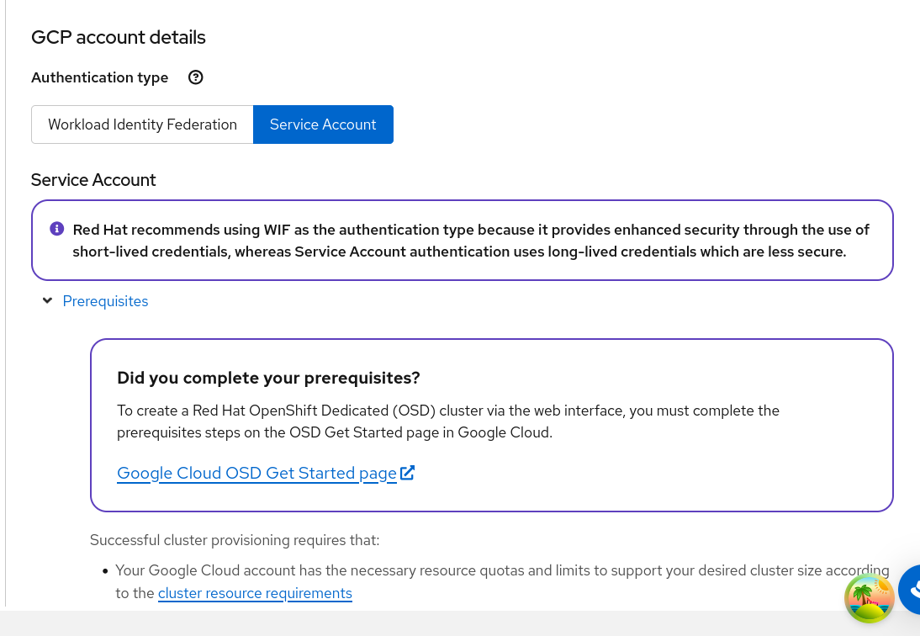
Task: Click the help icon beside Authentication type
Action: tap(196, 77)
